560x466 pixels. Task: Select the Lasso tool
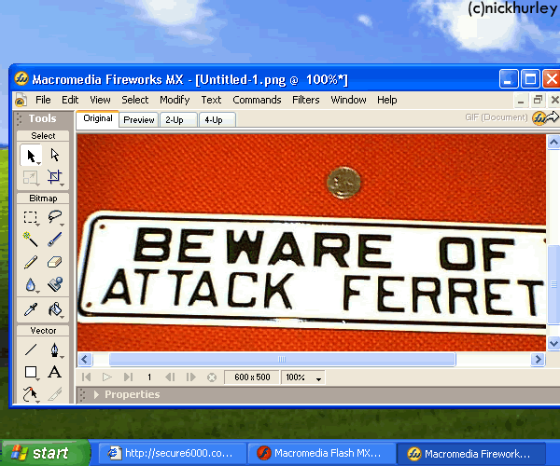point(55,216)
